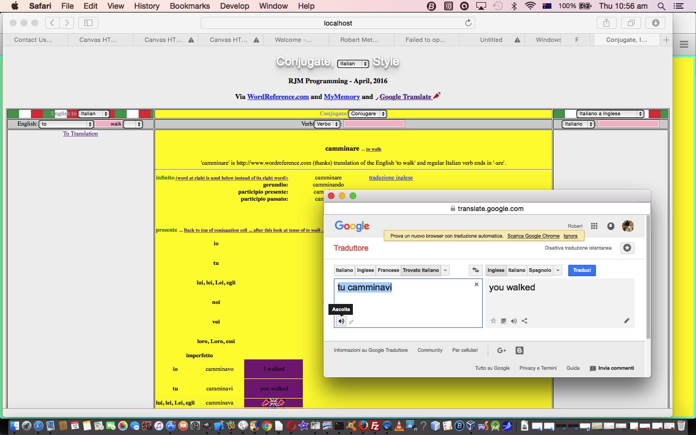Open the starred phrasebook button
The image size is (696, 435).
[x=627, y=248]
